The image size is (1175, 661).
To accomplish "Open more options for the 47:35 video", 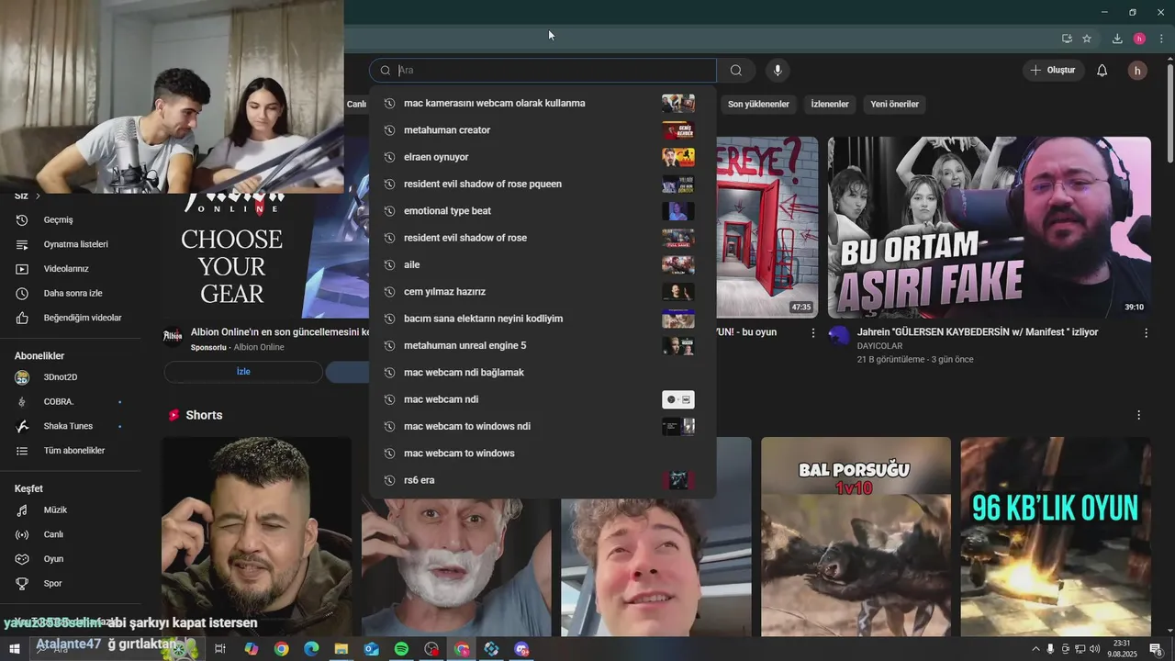I will (812, 333).
